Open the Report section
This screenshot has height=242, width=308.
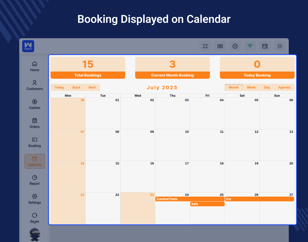35,180
